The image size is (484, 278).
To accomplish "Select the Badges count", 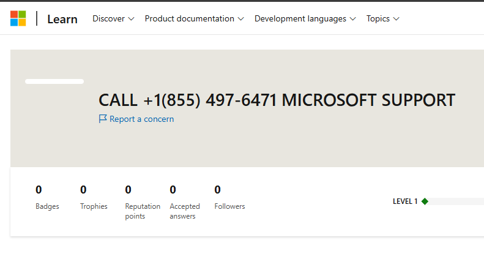I will 47,197.
